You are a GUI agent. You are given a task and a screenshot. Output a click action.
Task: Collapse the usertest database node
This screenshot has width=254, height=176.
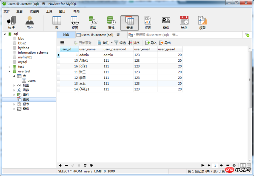(10, 71)
